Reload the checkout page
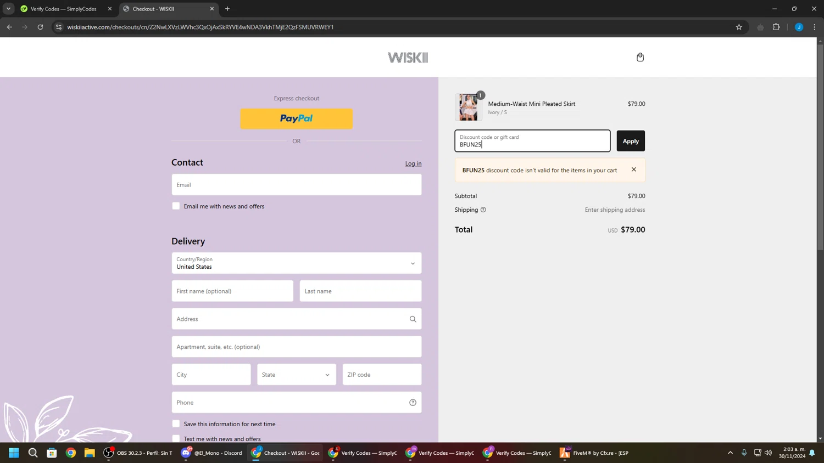 (40, 27)
